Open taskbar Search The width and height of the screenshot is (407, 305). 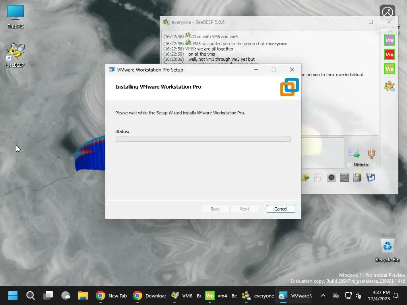tap(30, 295)
